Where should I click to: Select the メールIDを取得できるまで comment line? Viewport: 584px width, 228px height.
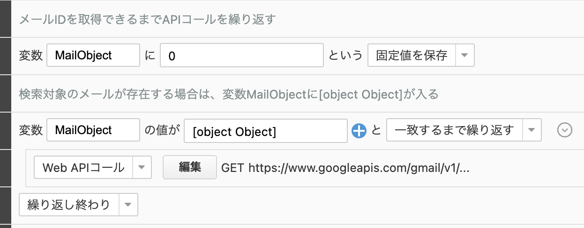tap(147, 20)
